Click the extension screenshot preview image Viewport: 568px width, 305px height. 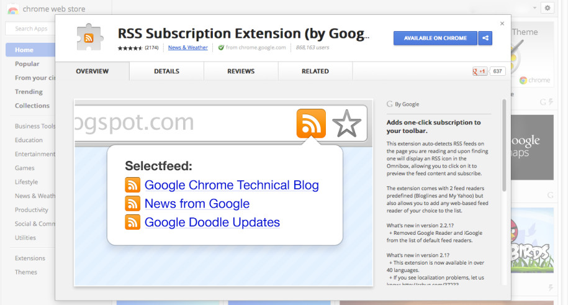(223, 193)
